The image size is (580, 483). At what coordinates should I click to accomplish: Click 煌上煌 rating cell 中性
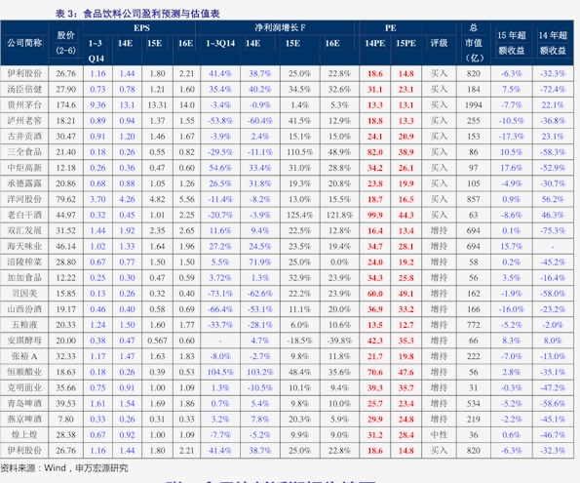click(439, 435)
